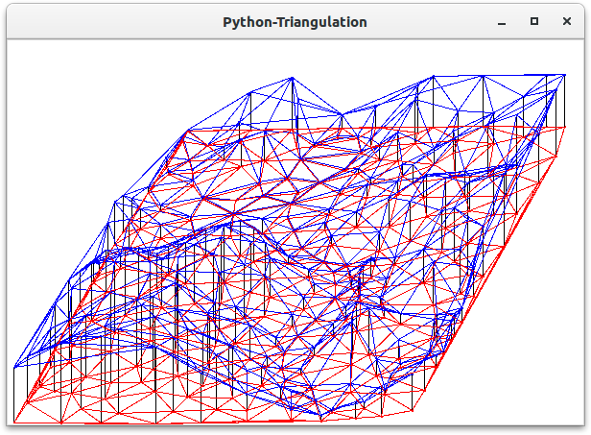This screenshot has height=435, width=591.
Task: Select bottom-left corner vertex of the blue mesh
Action: tap(14, 368)
